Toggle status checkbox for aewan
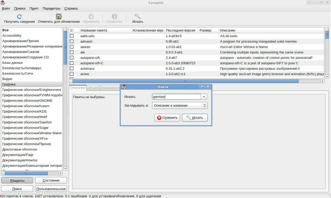Image resolution: width=331 pixels, height=198 pixels. (x=72, y=47)
